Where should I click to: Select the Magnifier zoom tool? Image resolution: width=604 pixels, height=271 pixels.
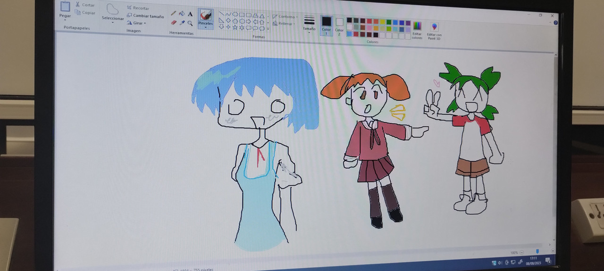(x=190, y=23)
